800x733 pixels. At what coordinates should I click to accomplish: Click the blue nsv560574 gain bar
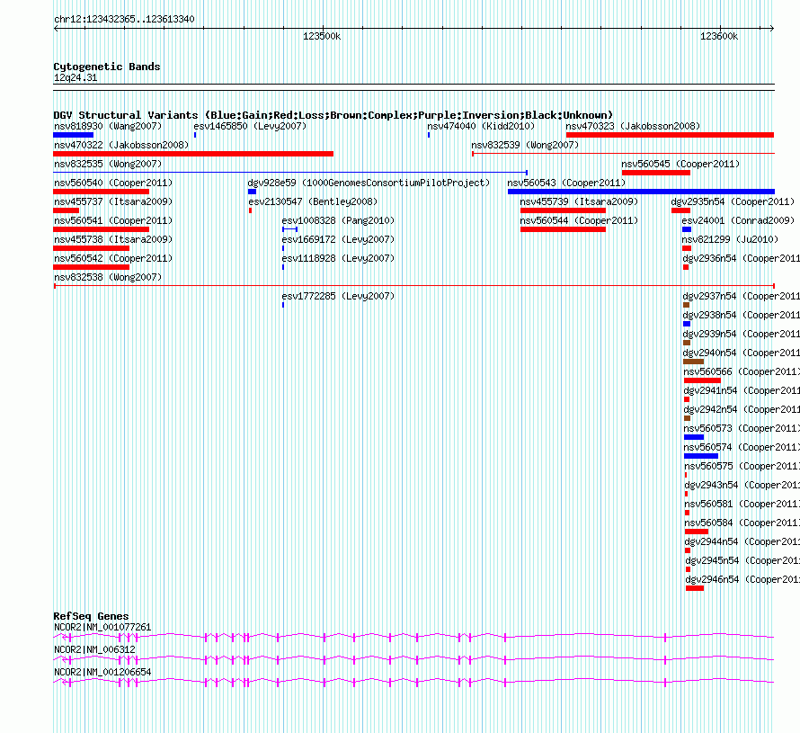pyautogui.click(x=701, y=456)
